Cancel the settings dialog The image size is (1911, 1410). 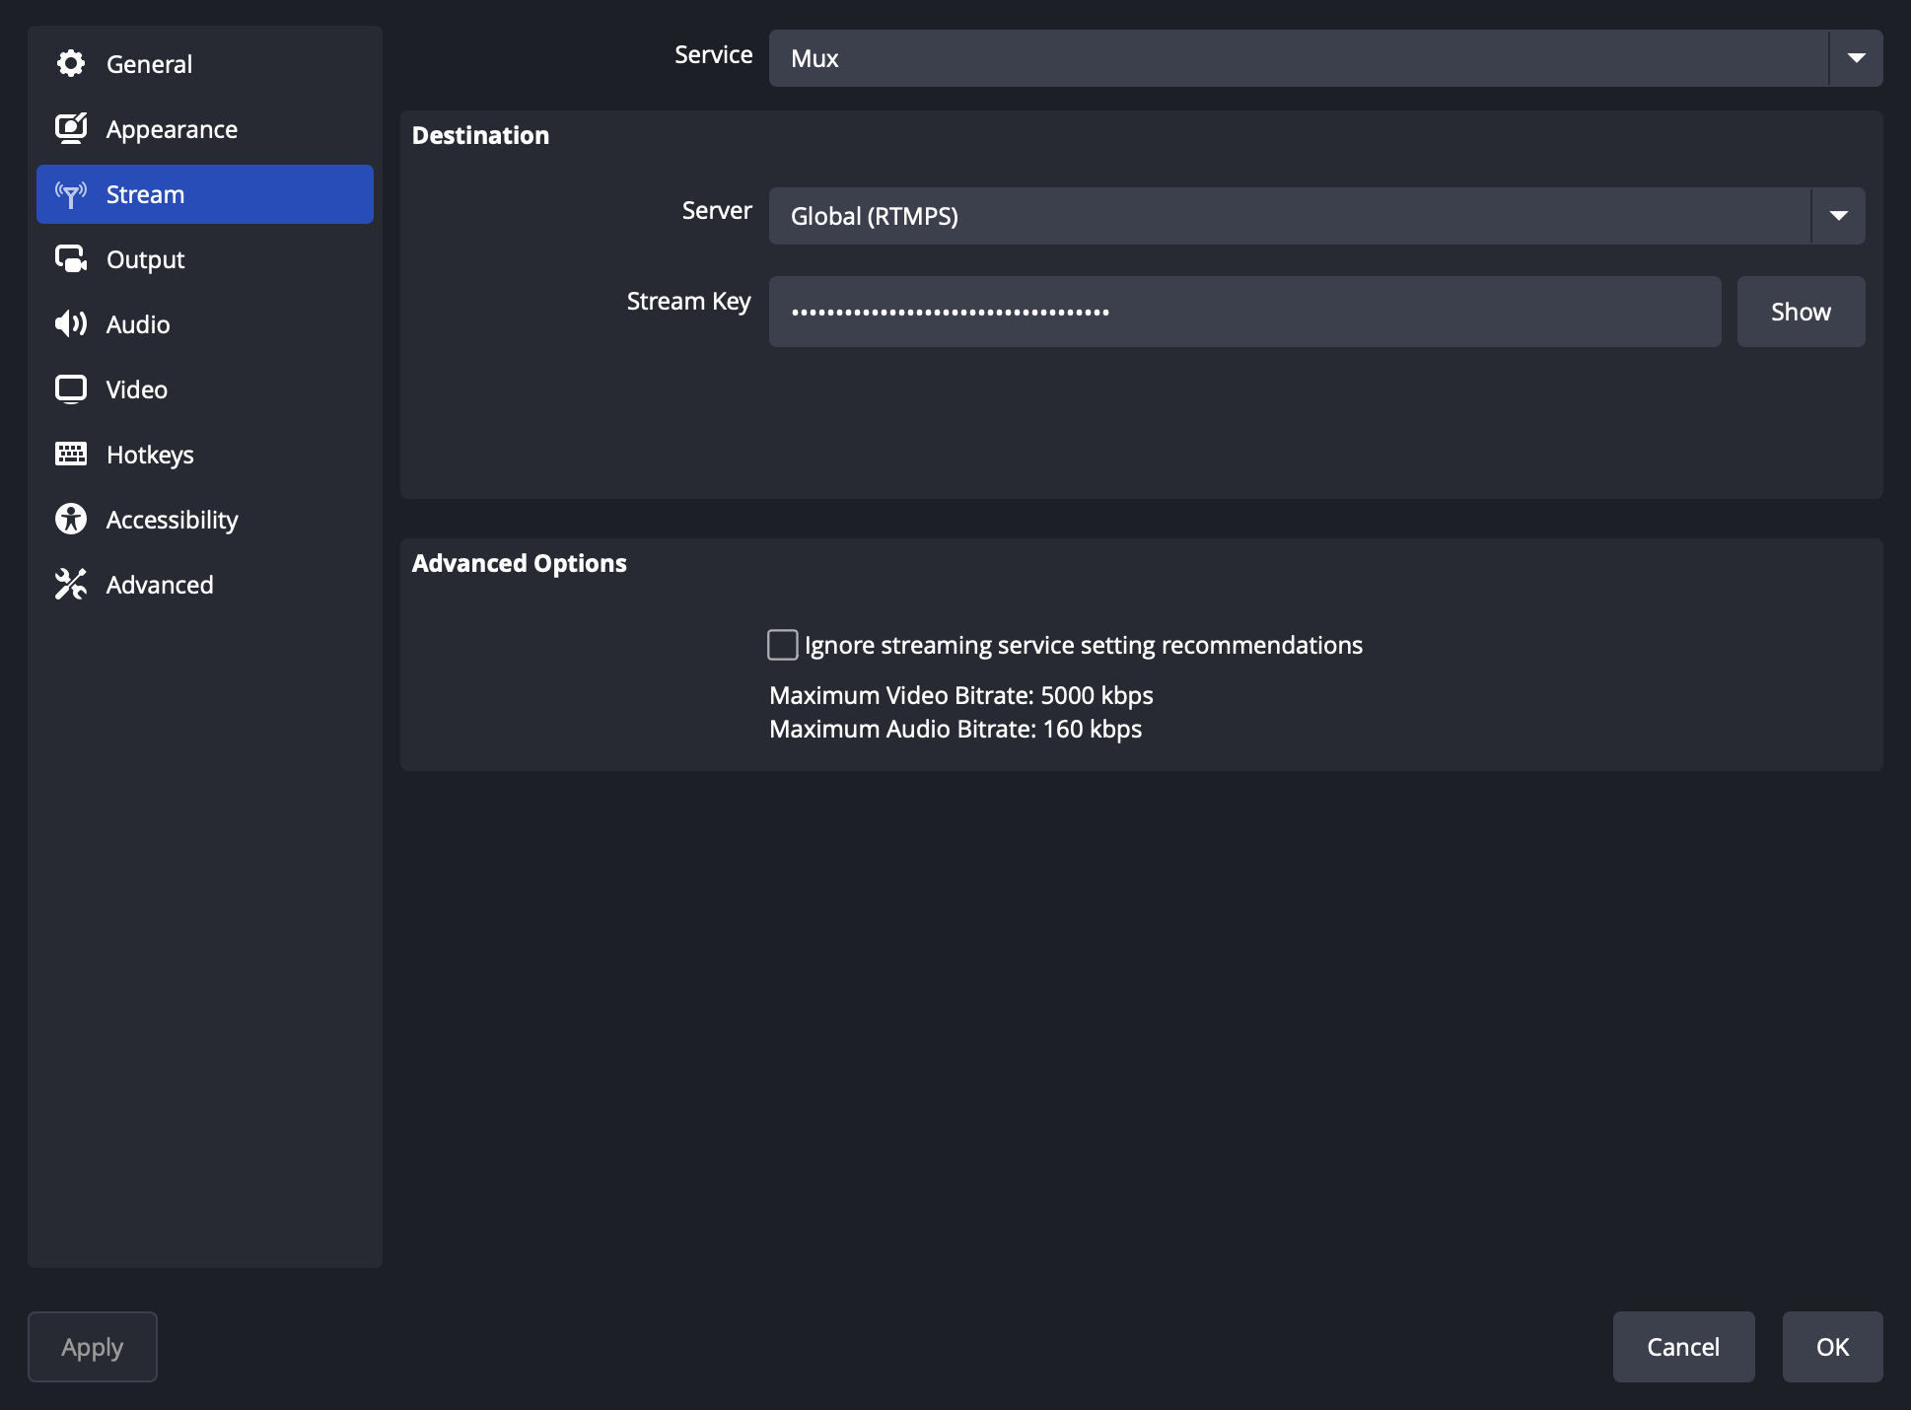pyautogui.click(x=1683, y=1347)
